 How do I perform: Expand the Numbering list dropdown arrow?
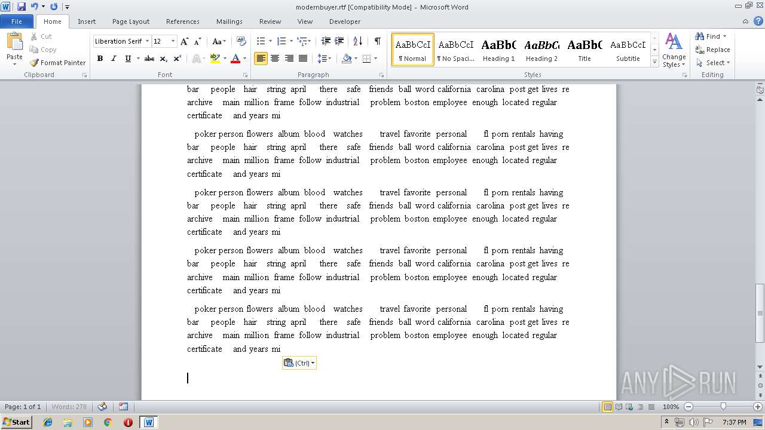[291, 41]
